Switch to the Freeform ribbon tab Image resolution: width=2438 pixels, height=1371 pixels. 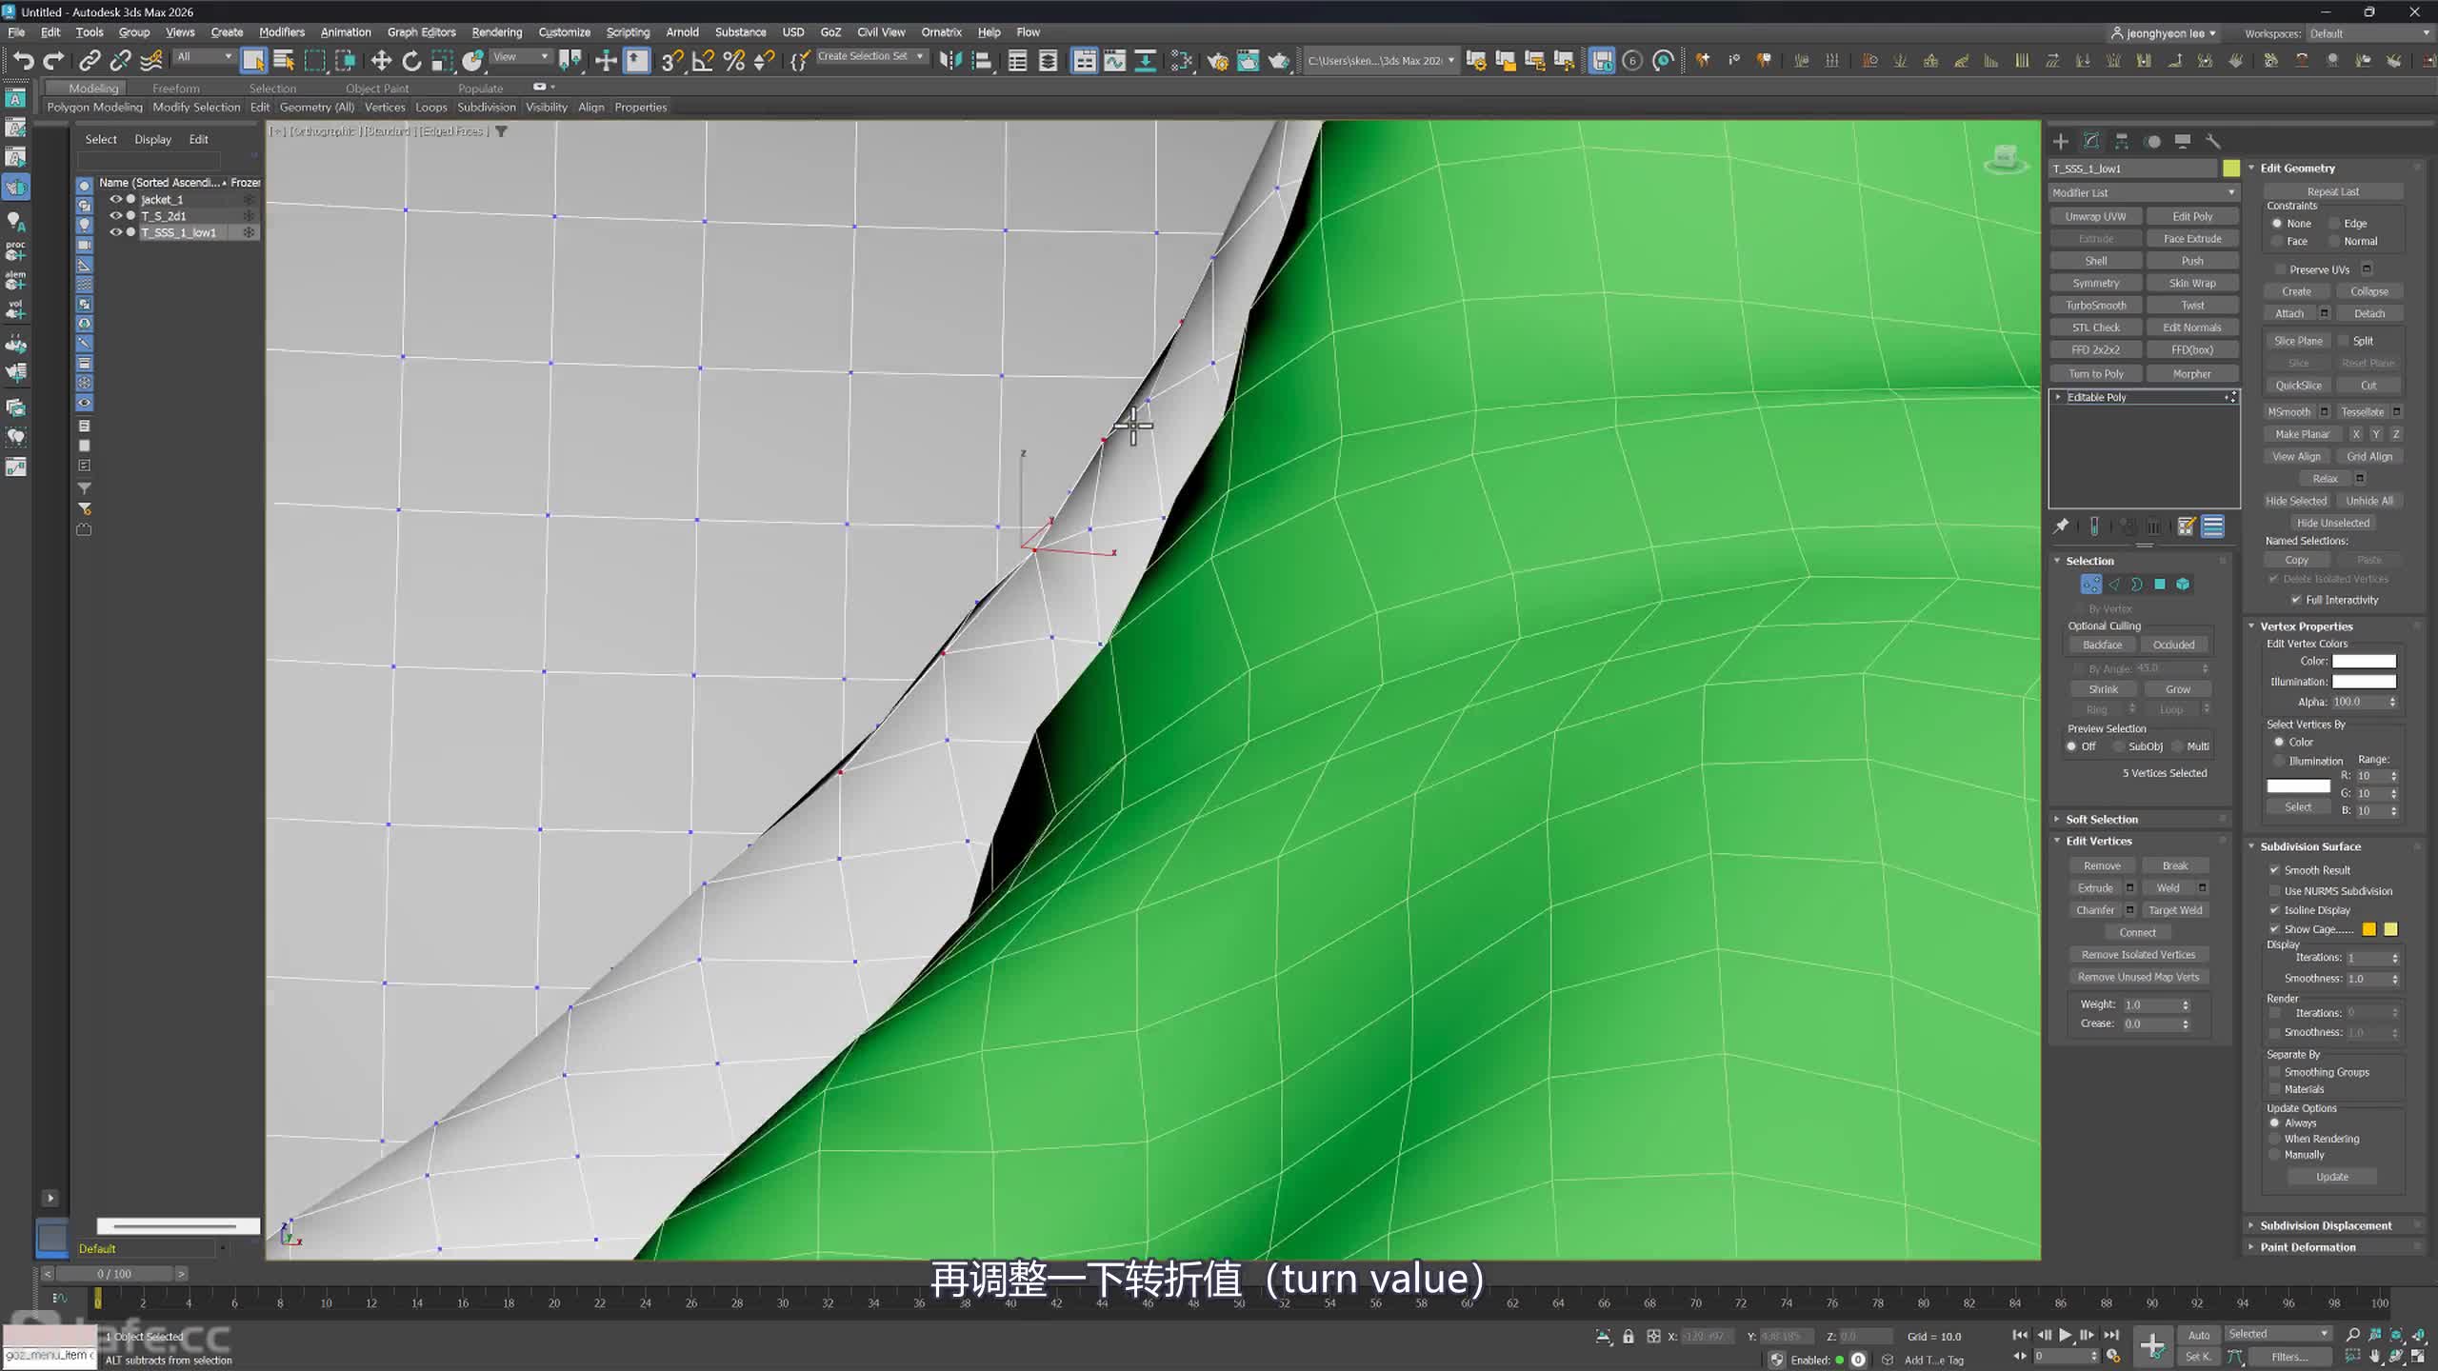click(x=176, y=89)
